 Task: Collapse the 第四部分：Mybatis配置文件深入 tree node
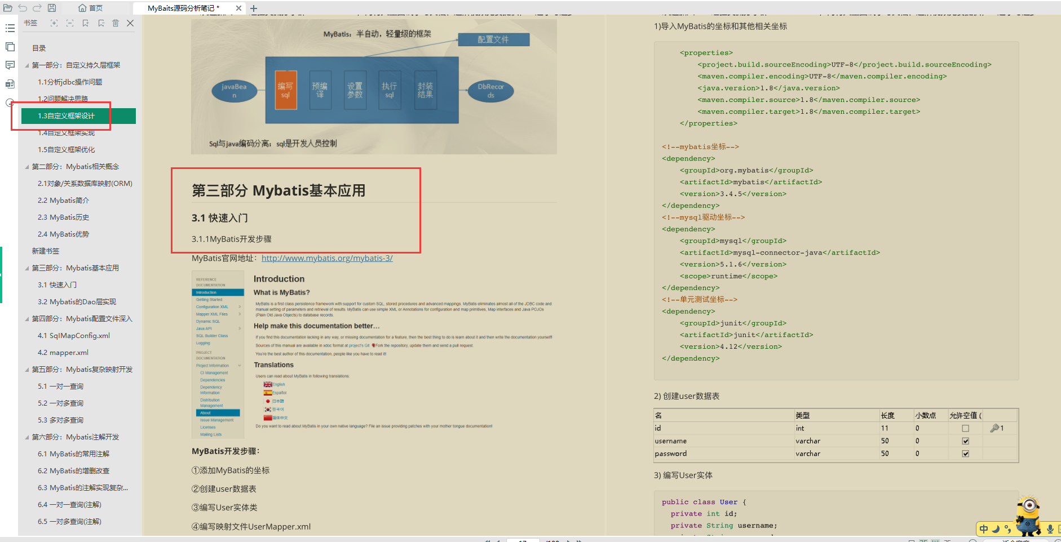(27, 319)
